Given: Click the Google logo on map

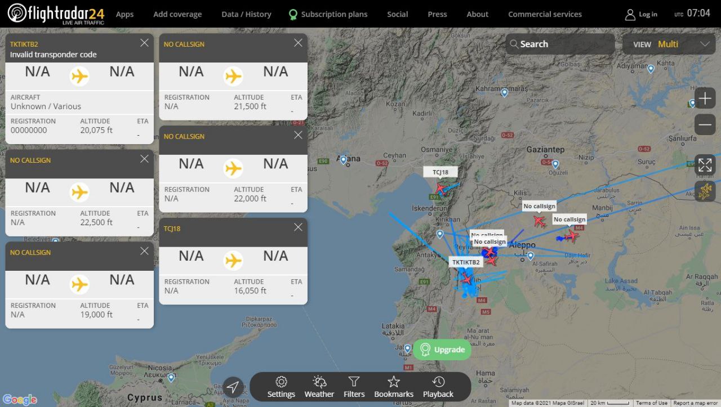Looking at the screenshot, I should [x=20, y=400].
